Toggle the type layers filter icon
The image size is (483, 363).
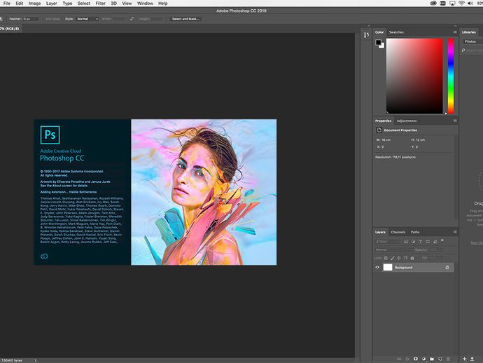pos(420,242)
